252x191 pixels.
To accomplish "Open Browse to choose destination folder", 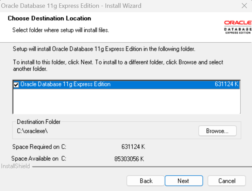I will [x=217, y=131].
